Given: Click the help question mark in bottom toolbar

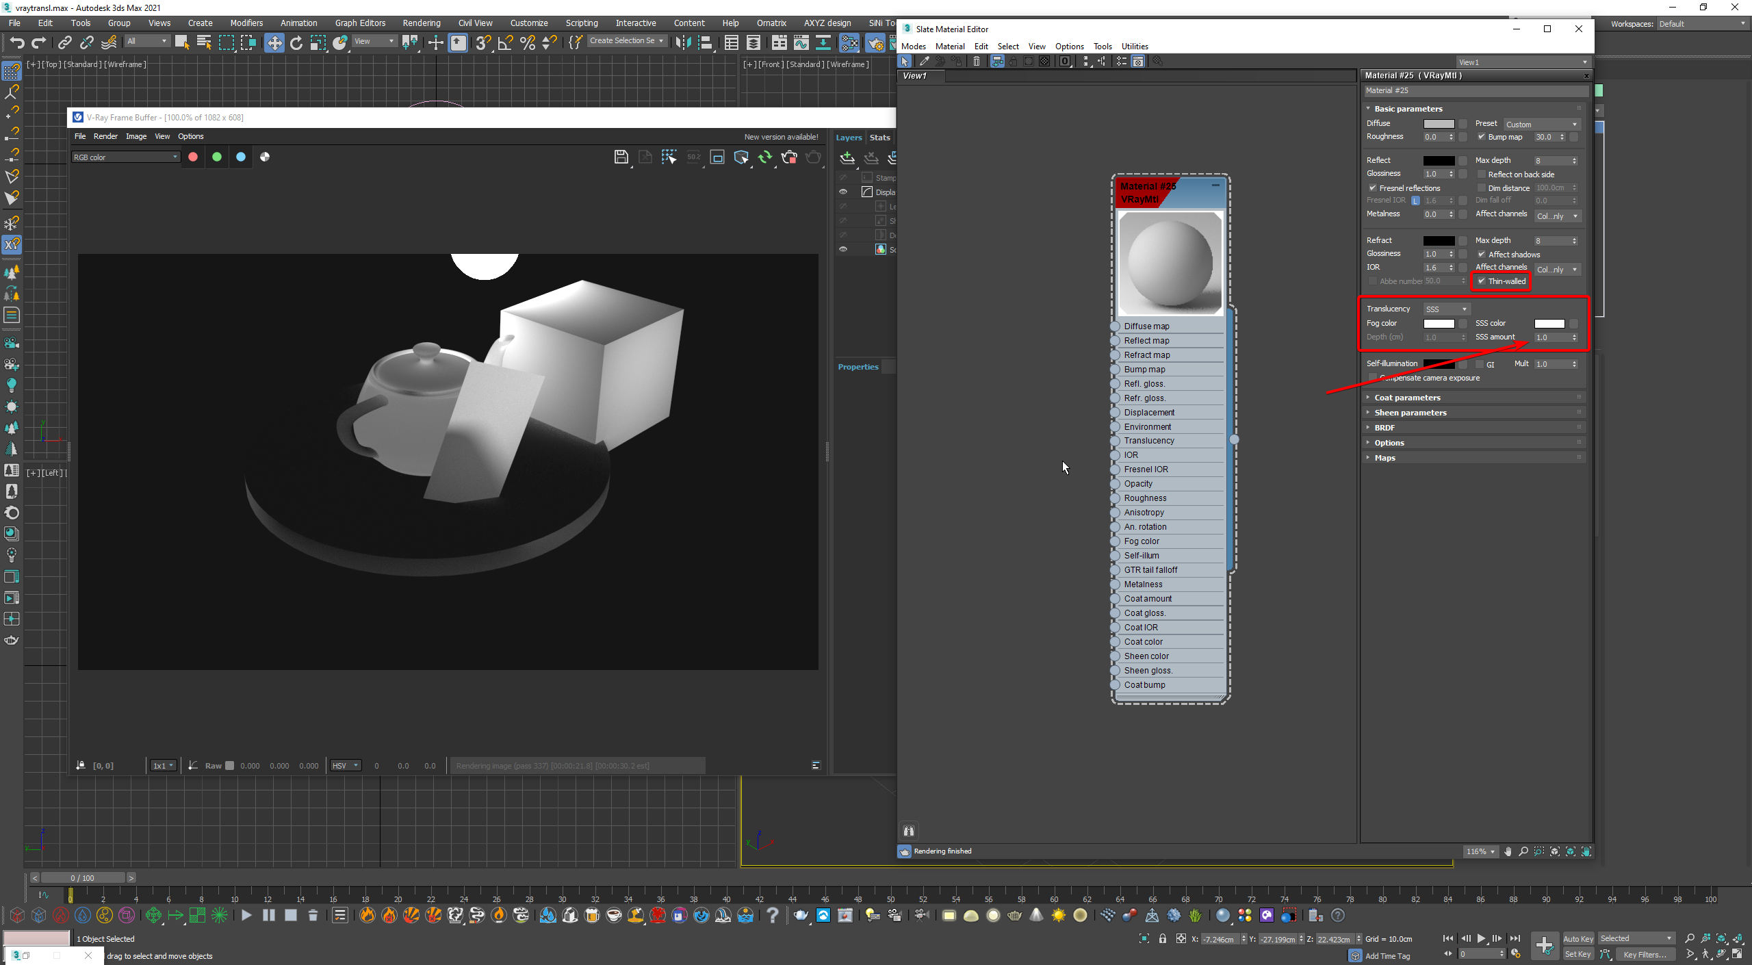Looking at the screenshot, I should coord(773,915).
